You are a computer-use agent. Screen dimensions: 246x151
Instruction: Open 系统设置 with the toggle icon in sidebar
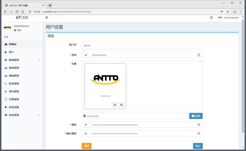6,107
